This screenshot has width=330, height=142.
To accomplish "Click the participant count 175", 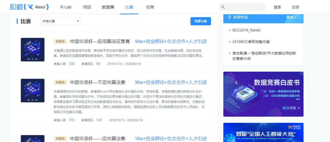I will pos(71,120).
